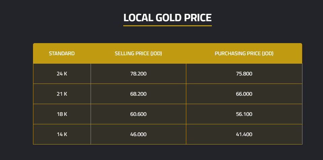Click the 14 K purchasing price 41.400
This screenshot has height=160, width=323.
(244, 134)
